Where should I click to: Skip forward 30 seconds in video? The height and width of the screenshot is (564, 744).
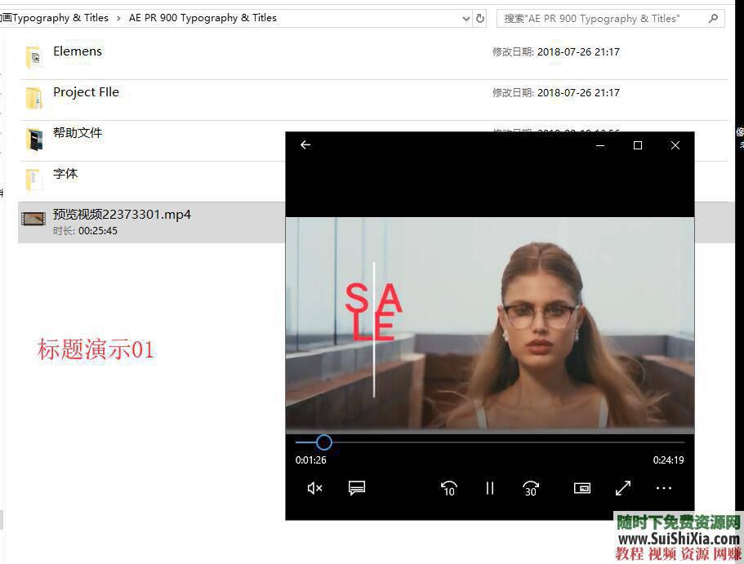click(x=530, y=487)
